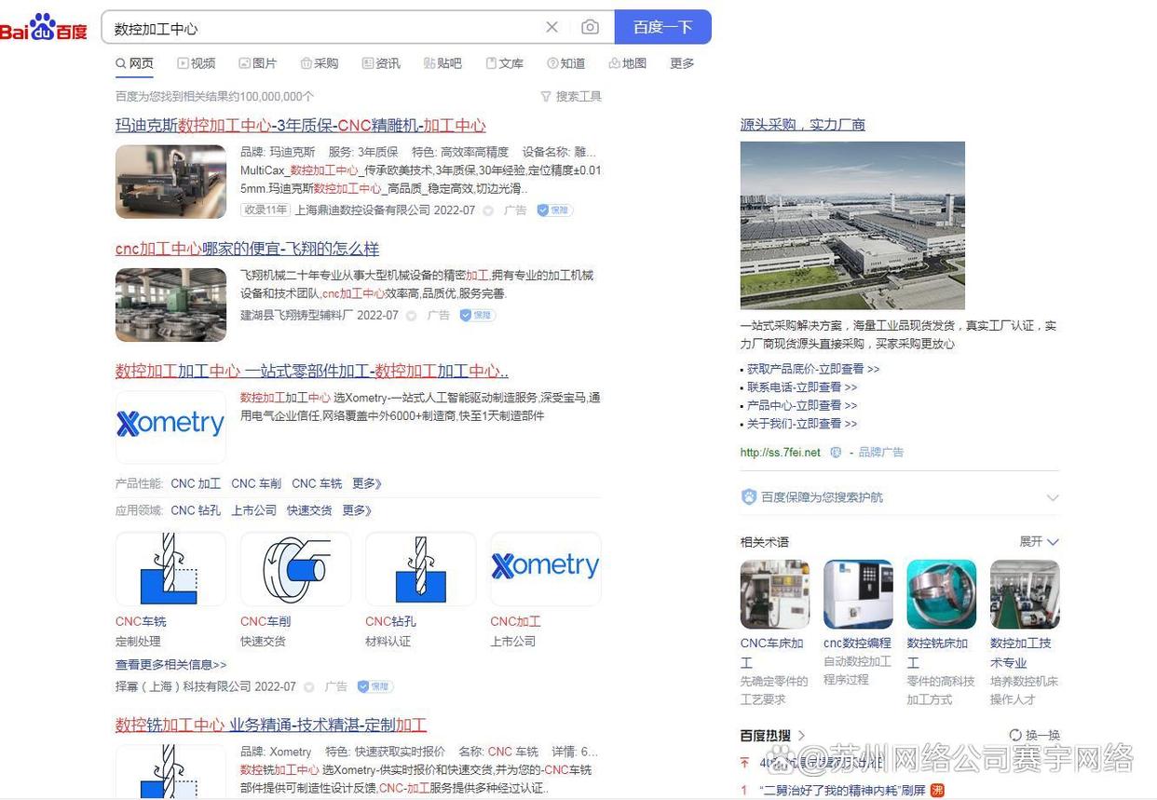Select the 网页 tab
Image resolution: width=1157 pixels, height=800 pixels.
[x=135, y=63]
